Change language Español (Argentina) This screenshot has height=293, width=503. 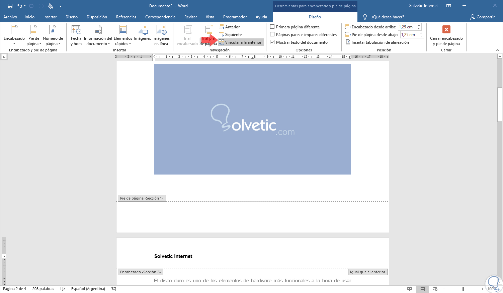[88, 289]
